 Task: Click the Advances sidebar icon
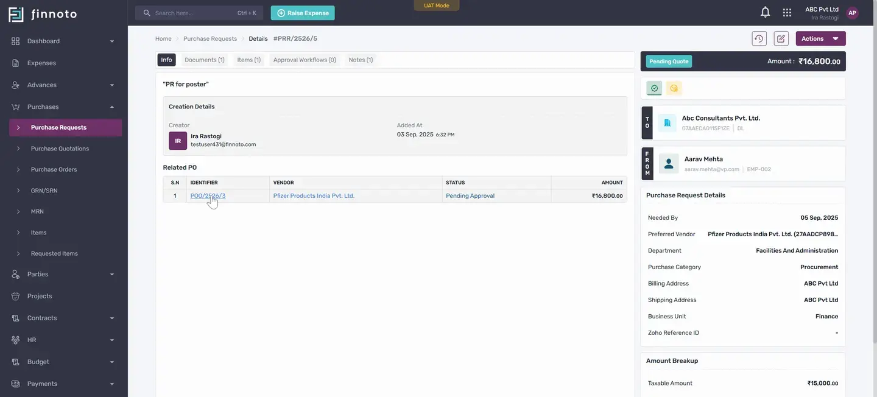coord(16,85)
